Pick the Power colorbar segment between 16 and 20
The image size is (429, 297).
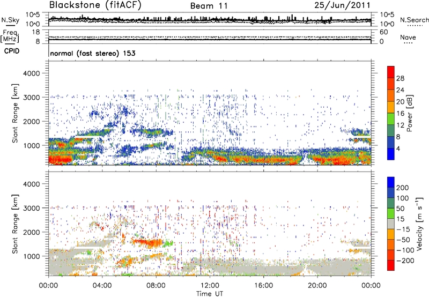click(x=391, y=107)
